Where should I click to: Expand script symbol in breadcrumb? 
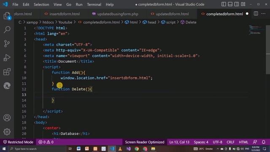click(170, 22)
